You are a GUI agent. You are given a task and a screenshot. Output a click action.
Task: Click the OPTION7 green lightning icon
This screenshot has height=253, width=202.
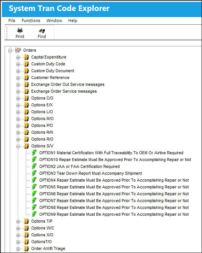click(x=34, y=201)
